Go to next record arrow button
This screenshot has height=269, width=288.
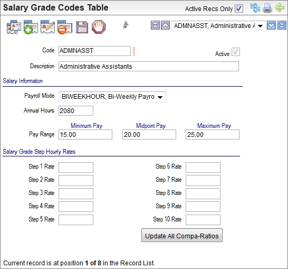tap(272, 25)
